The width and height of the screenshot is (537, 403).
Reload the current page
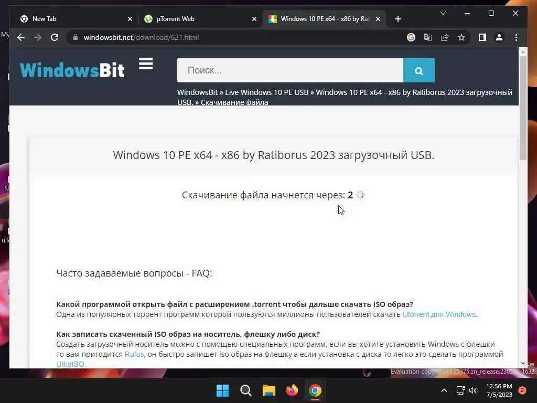(x=55, y=37)
